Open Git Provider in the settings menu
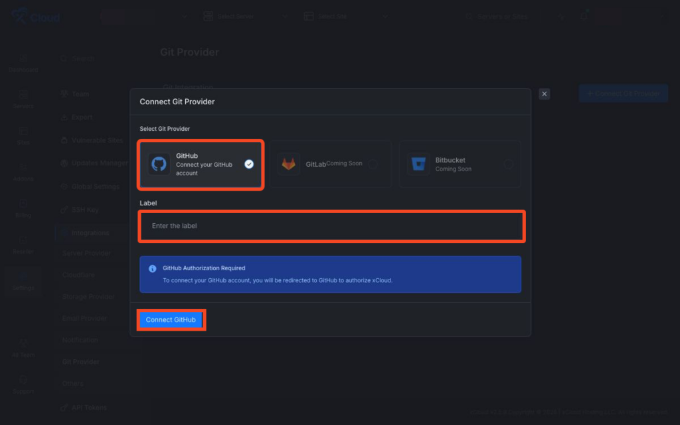The image size is (680, 425). [x=80, y=361]
